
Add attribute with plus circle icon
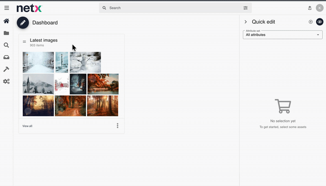(x=311, y=22)
